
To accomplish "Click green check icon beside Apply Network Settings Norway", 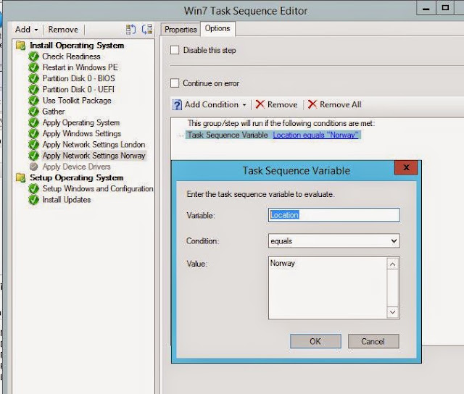I will pyautogui.click(x=34, y=156).
